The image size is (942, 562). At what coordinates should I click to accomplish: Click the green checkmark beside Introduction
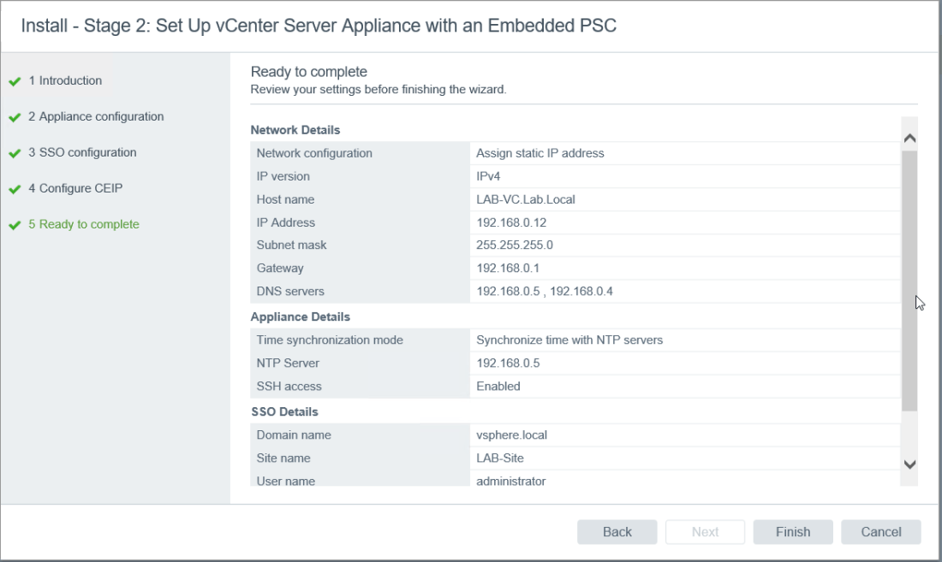[15, 81]
